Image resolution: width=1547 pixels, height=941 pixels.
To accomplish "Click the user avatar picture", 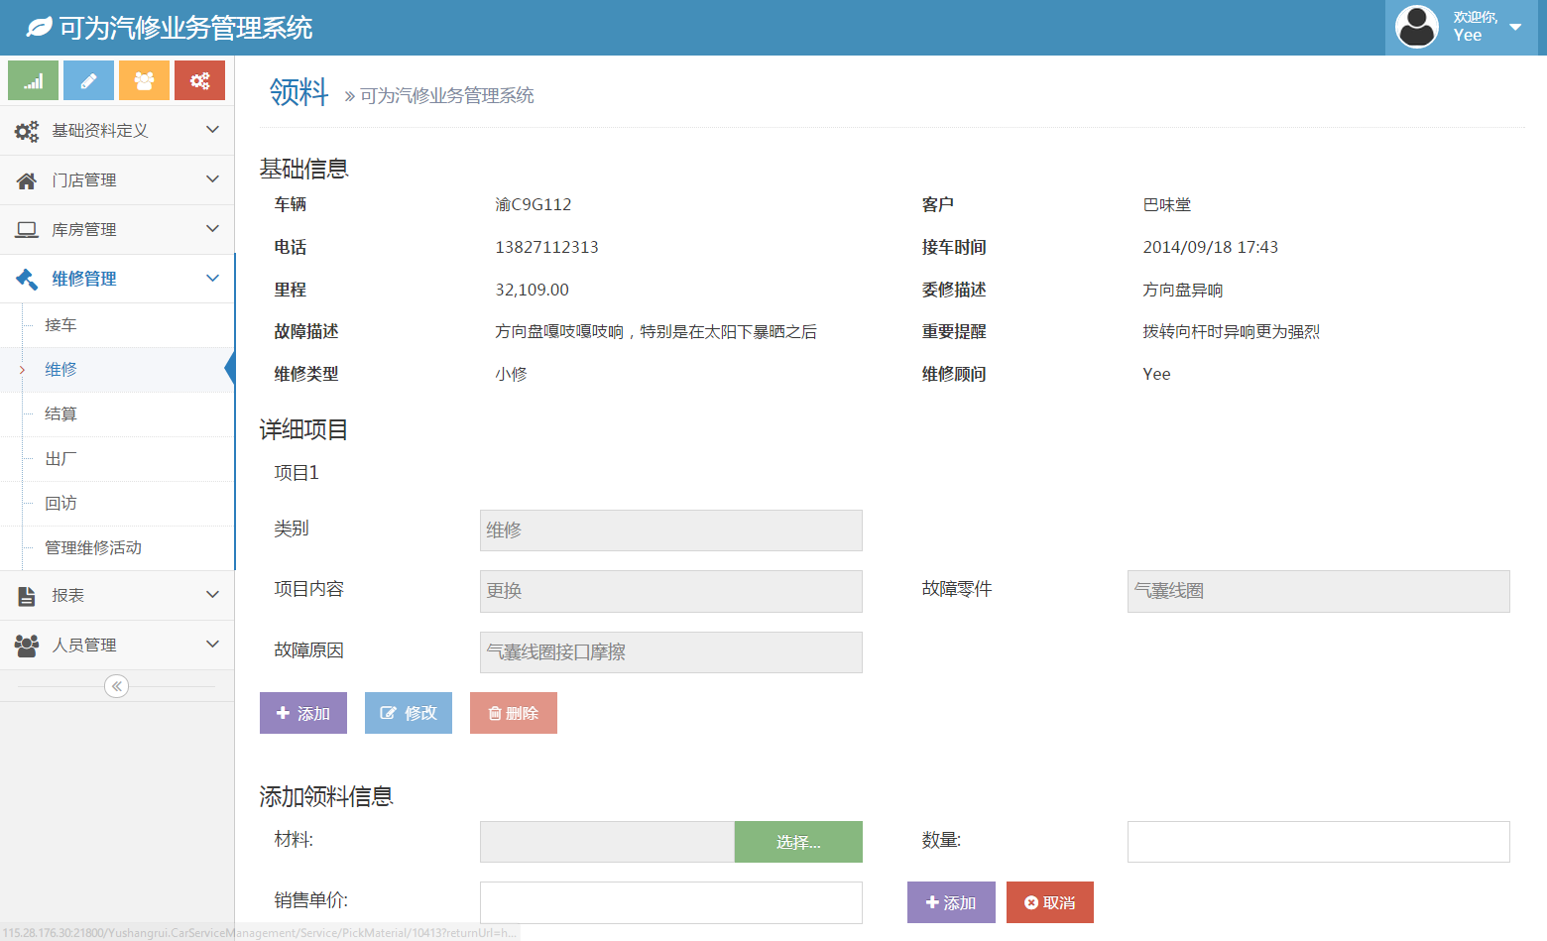I will (1416, 27).
